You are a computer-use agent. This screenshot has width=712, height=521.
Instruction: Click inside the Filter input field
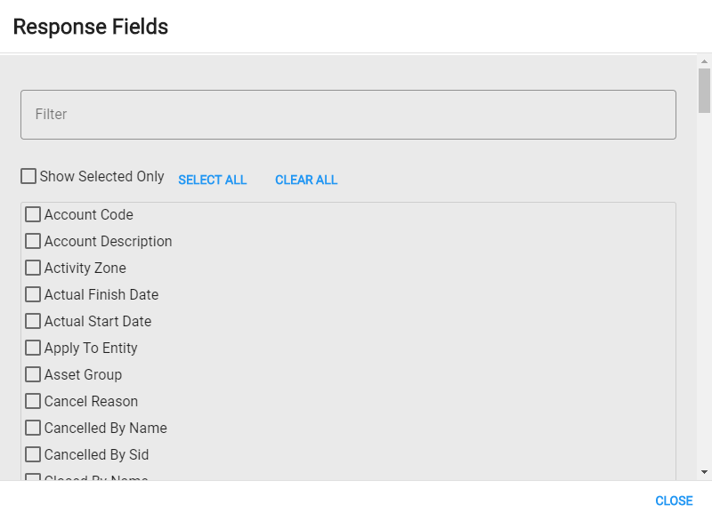(347, 114)
